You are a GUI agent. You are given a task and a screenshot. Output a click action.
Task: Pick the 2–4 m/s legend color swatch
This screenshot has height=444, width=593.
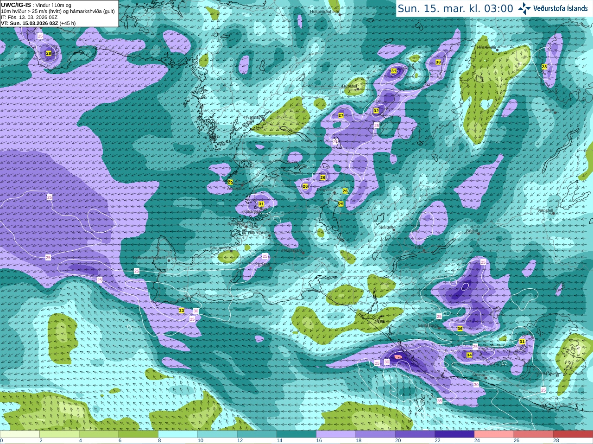59,434
